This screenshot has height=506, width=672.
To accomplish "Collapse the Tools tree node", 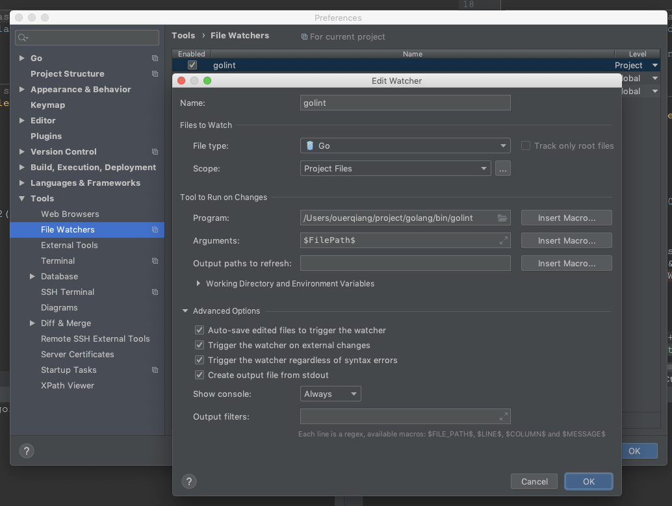I will tap(22, 198).
